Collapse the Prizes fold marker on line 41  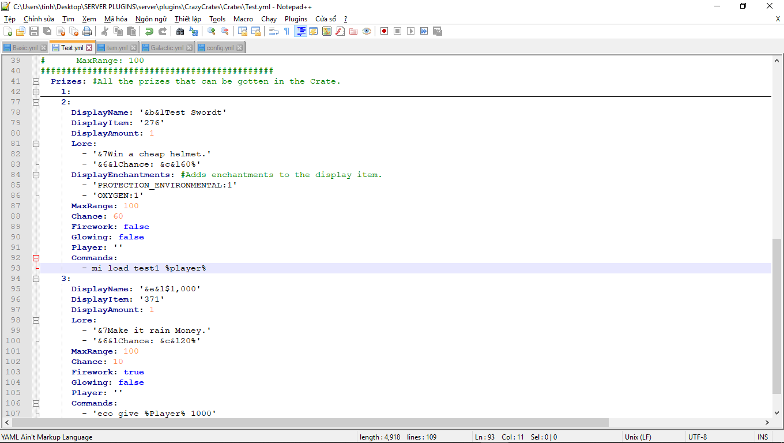[x=36, y=81]
